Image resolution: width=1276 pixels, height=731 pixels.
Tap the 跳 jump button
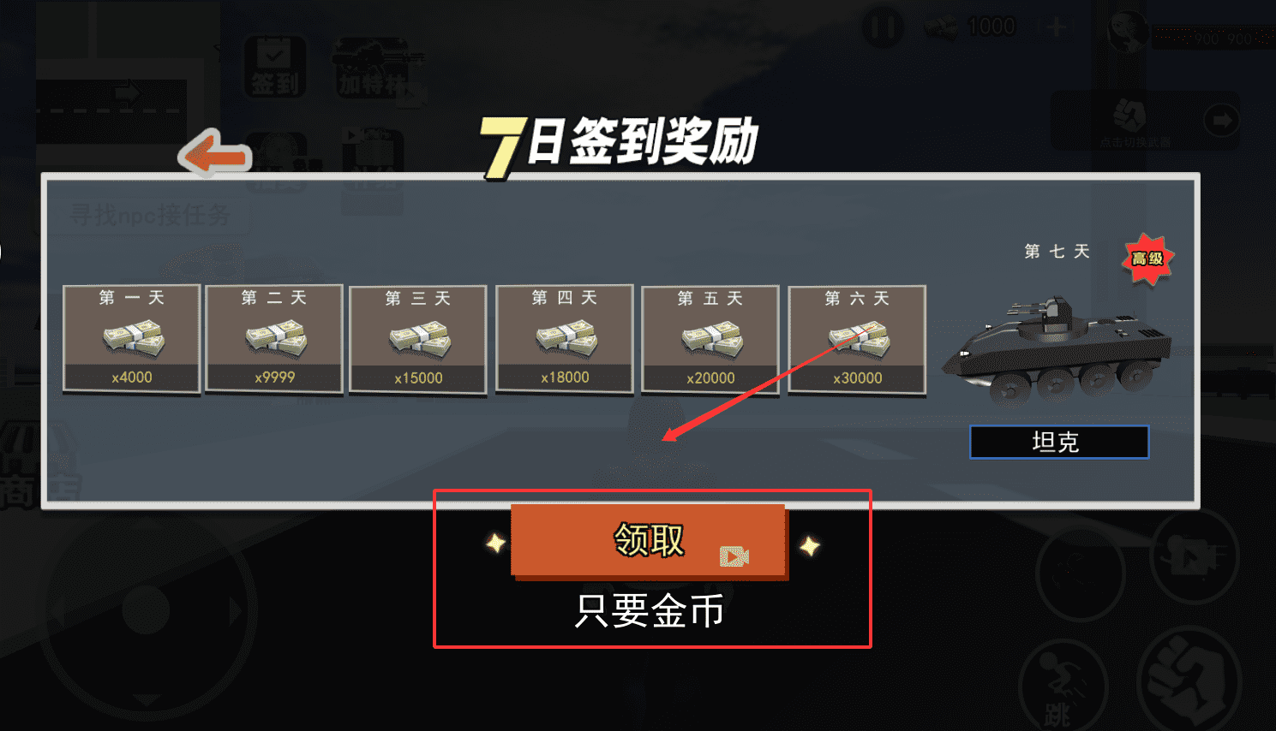click(1063, 686)
